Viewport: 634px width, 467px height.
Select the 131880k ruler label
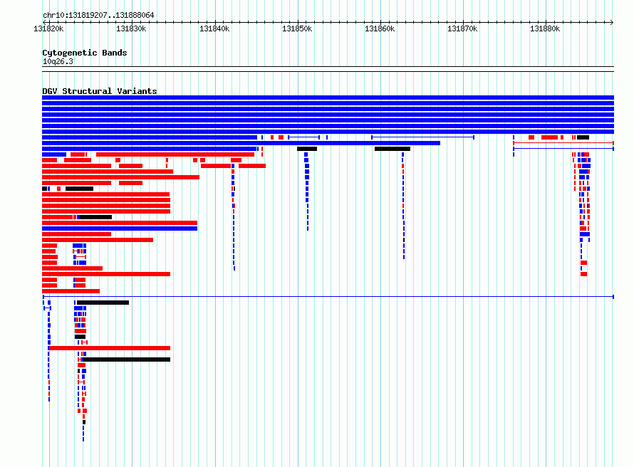[x=545, y=28]
